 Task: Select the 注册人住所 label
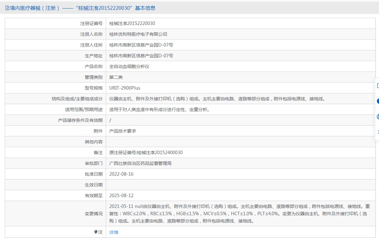(x=91, y=45)
